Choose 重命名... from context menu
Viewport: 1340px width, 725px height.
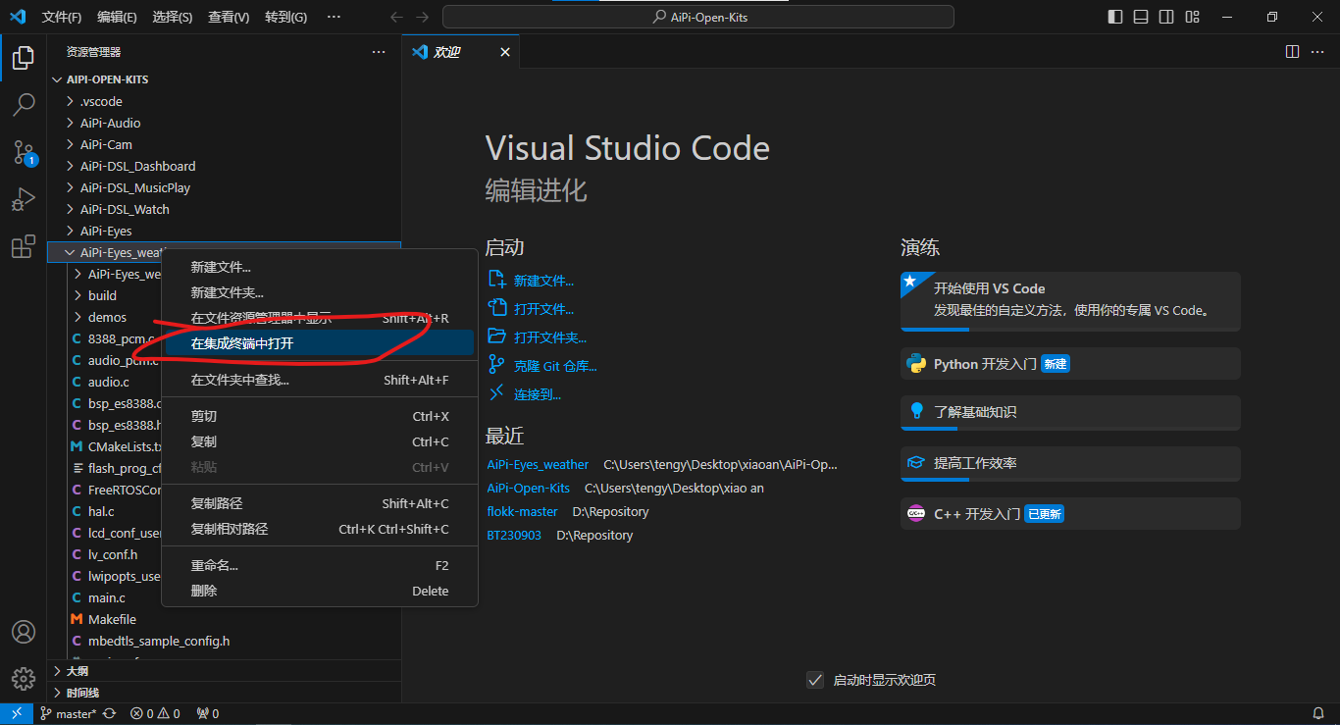tap(319, 565)
